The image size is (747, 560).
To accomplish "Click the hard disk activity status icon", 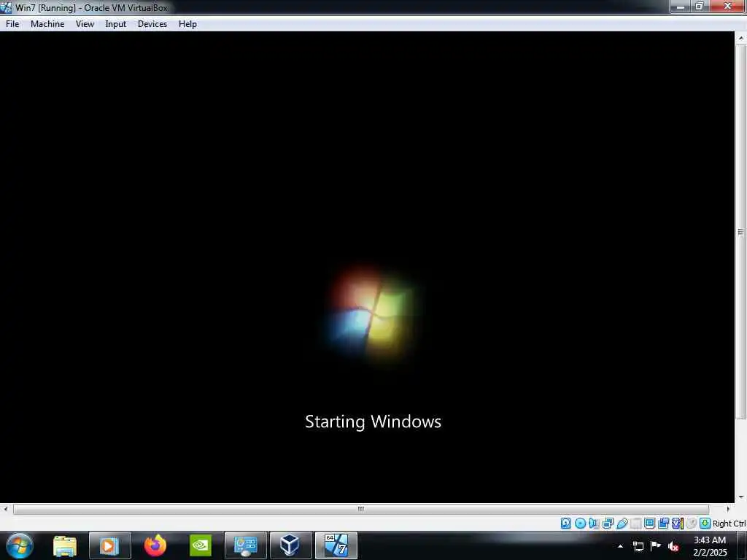I will [x=565, y=524].
